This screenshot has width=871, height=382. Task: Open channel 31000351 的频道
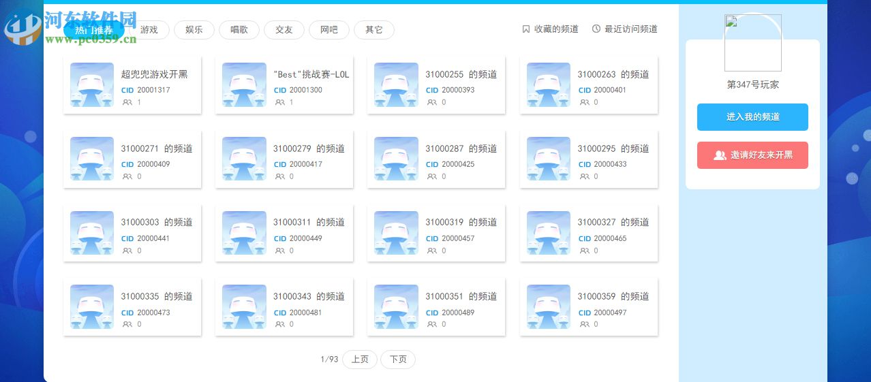pos(436,307)
